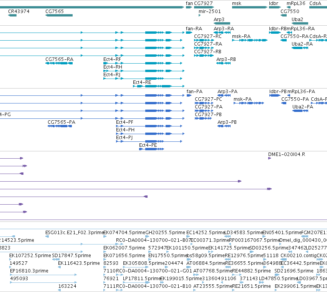327x292 pixels.
Task: Click the CdsA gene label
Action: [x=315, y=3]
